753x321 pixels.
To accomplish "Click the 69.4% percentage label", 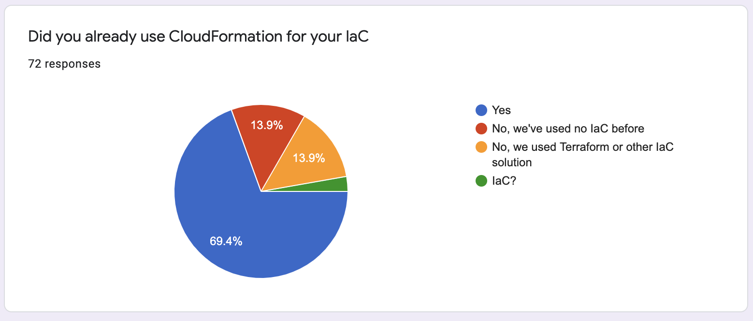I will point(226,241).
